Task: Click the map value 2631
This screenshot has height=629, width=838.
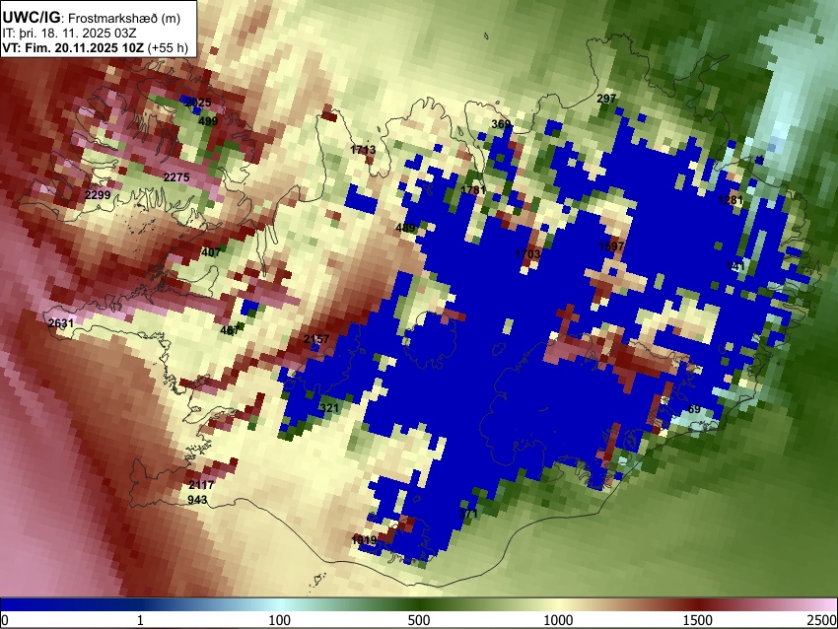Action: pos(61,323)
